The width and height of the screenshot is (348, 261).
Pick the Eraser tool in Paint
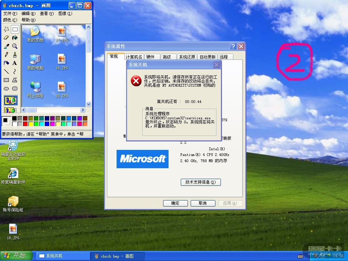tap(6, 38)
